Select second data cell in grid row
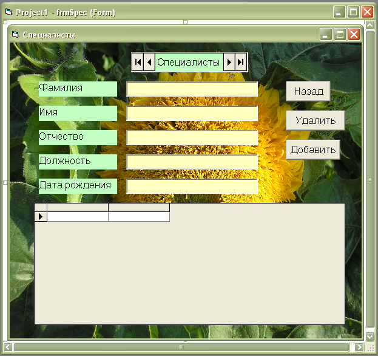 click(x=139, y=216)
